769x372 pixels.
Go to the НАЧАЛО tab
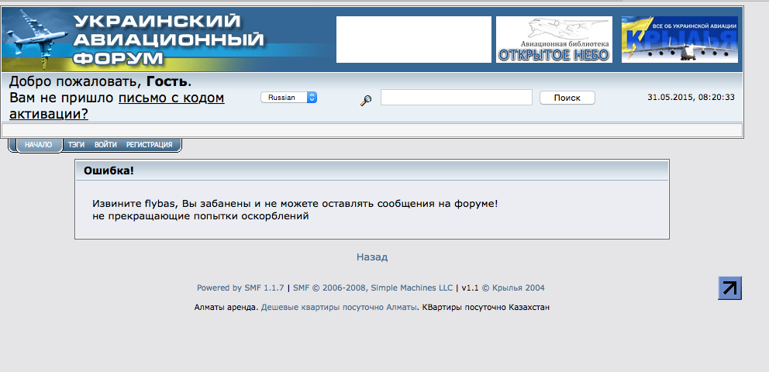tap(38, 145)
